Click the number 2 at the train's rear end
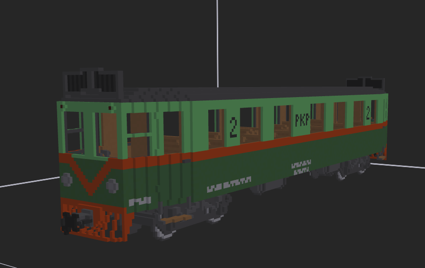 (x=368, y=113)
